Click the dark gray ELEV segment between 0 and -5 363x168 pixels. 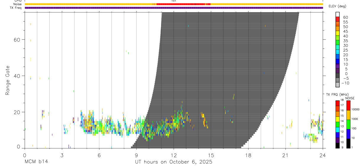coord(337,75)
